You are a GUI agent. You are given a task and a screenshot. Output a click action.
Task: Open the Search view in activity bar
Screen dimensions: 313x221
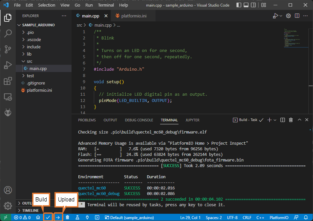(8, 34)
